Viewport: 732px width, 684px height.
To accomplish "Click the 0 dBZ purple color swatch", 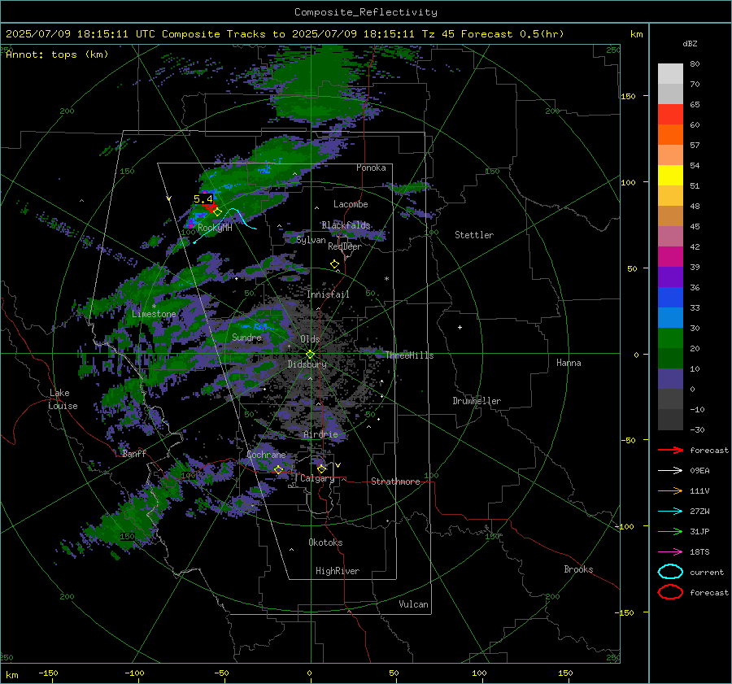I will [x=670, y=379].
